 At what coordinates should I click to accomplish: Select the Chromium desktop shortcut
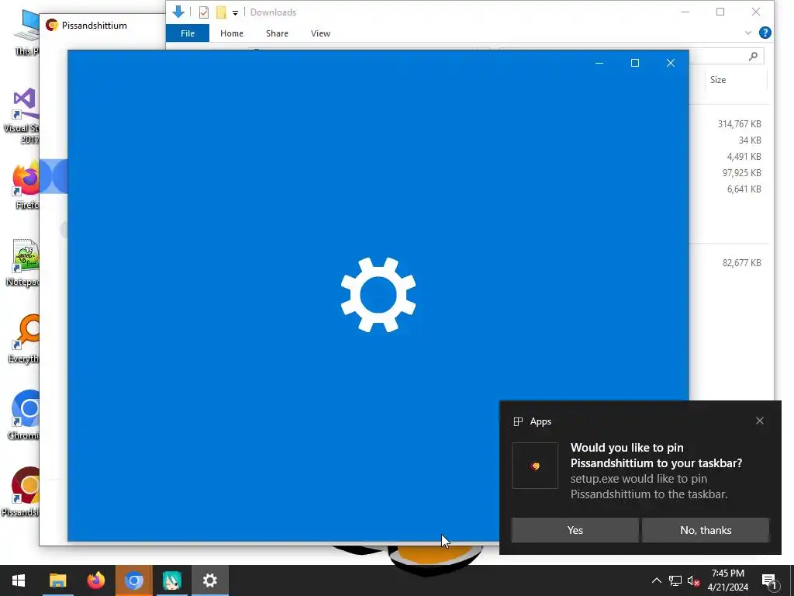pos(22,416)
